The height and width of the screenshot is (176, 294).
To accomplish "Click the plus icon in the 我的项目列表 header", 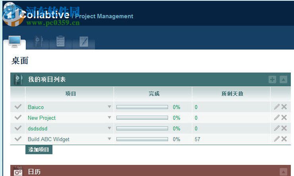I will click(x=272, y=80).
